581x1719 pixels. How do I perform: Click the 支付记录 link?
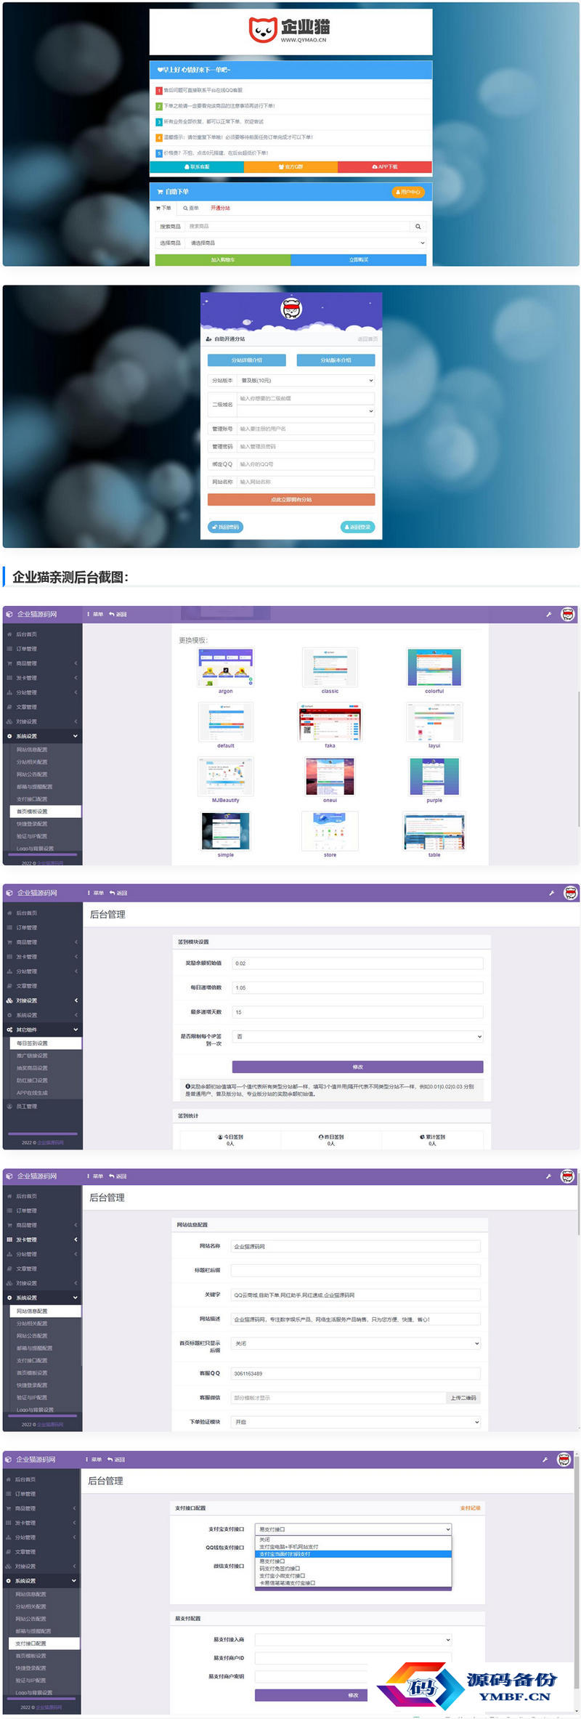click(470, 1508)
